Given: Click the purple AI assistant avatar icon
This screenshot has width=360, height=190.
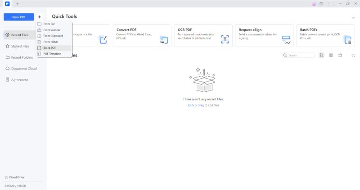Looking at the screenshot, I should point(314,4).
